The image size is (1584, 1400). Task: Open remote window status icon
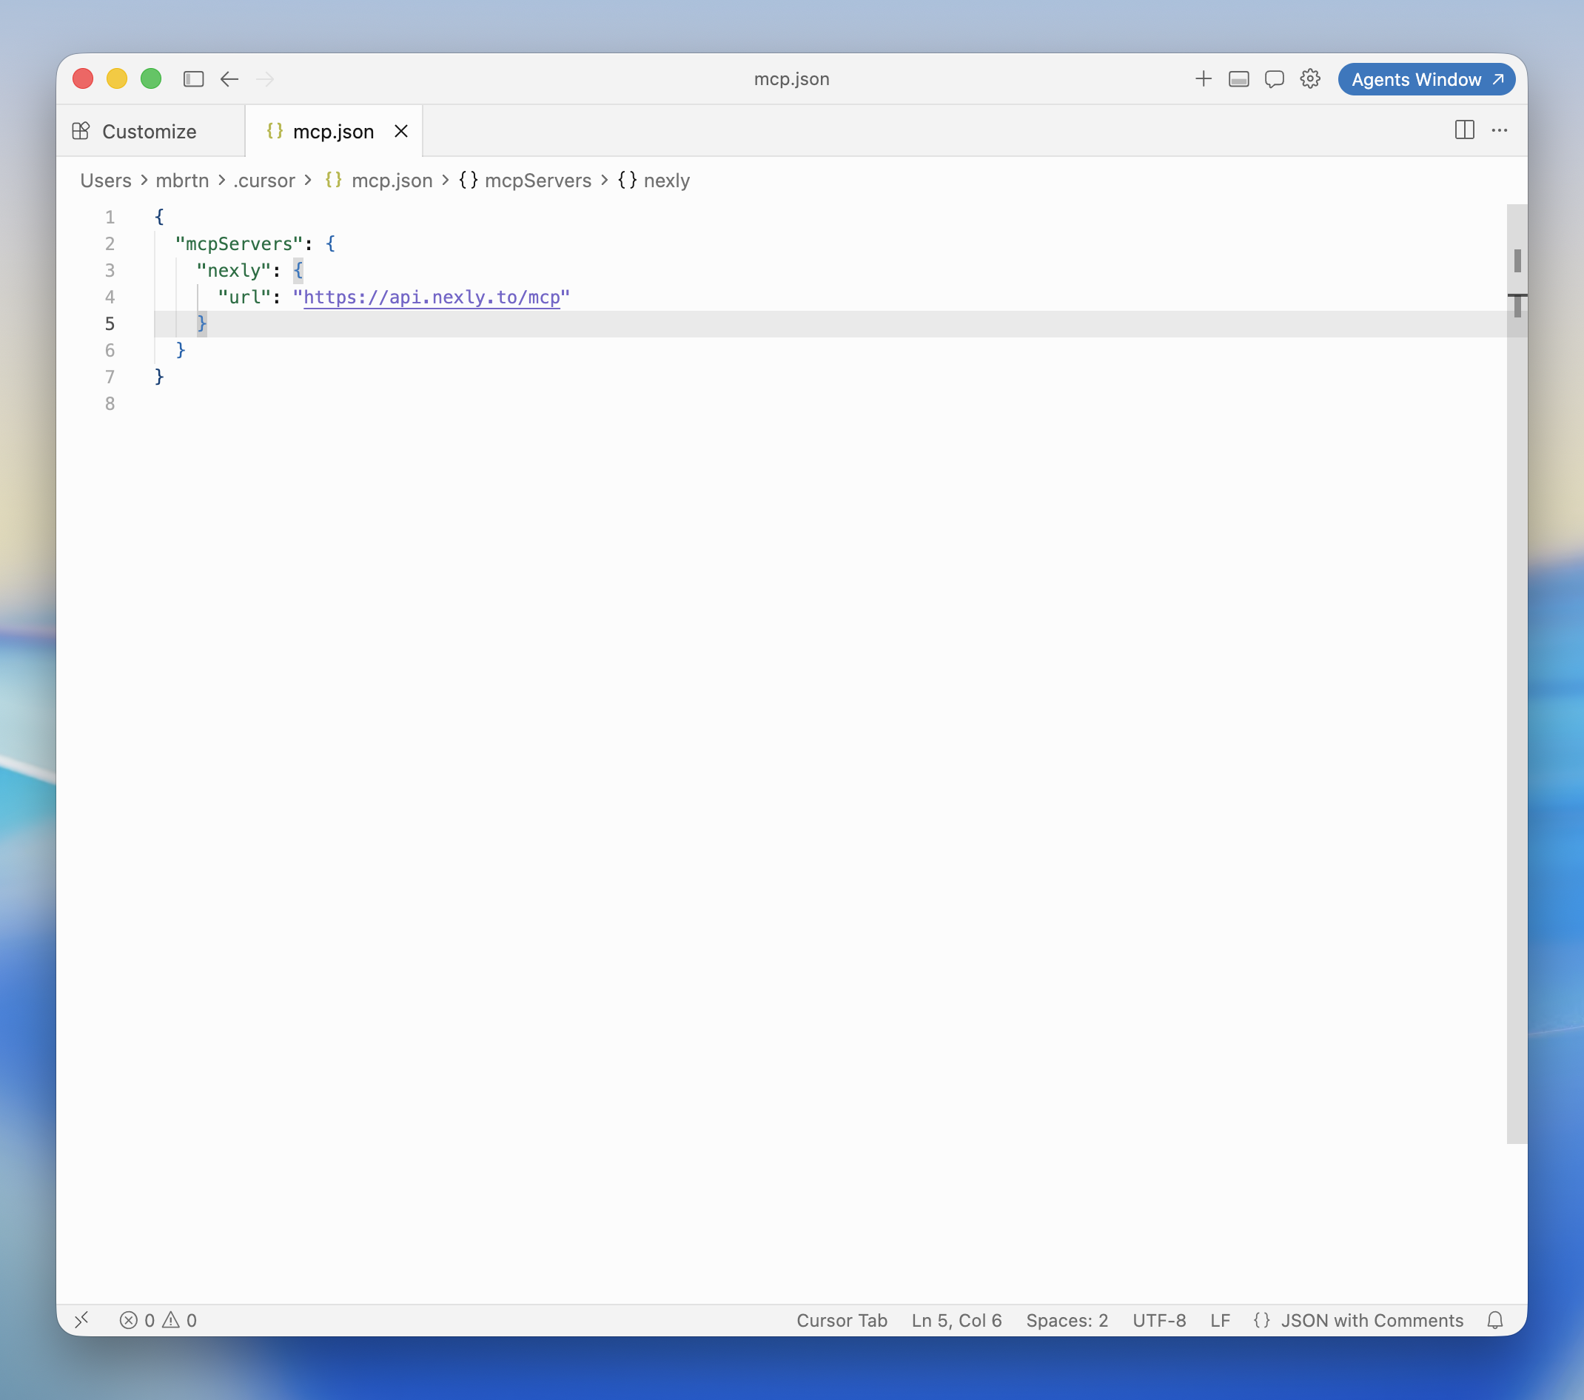pos(81,1320)
